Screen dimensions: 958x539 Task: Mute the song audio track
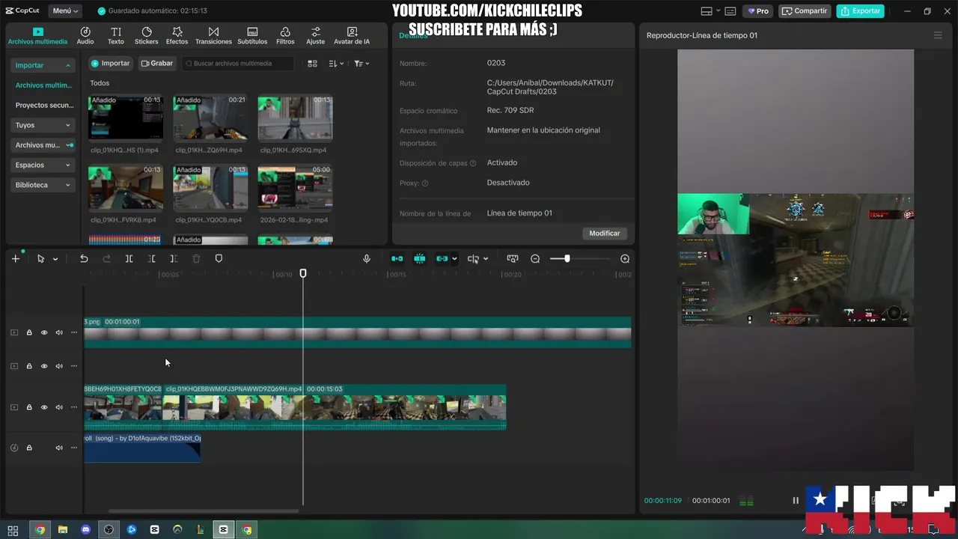coord(58,448)
